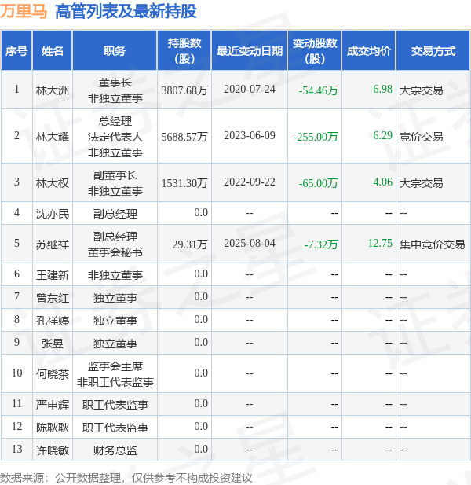Screen dimensions: 471x485
Task: Click 大宗交易 in 林大权's row
Action: click(421, 183)
